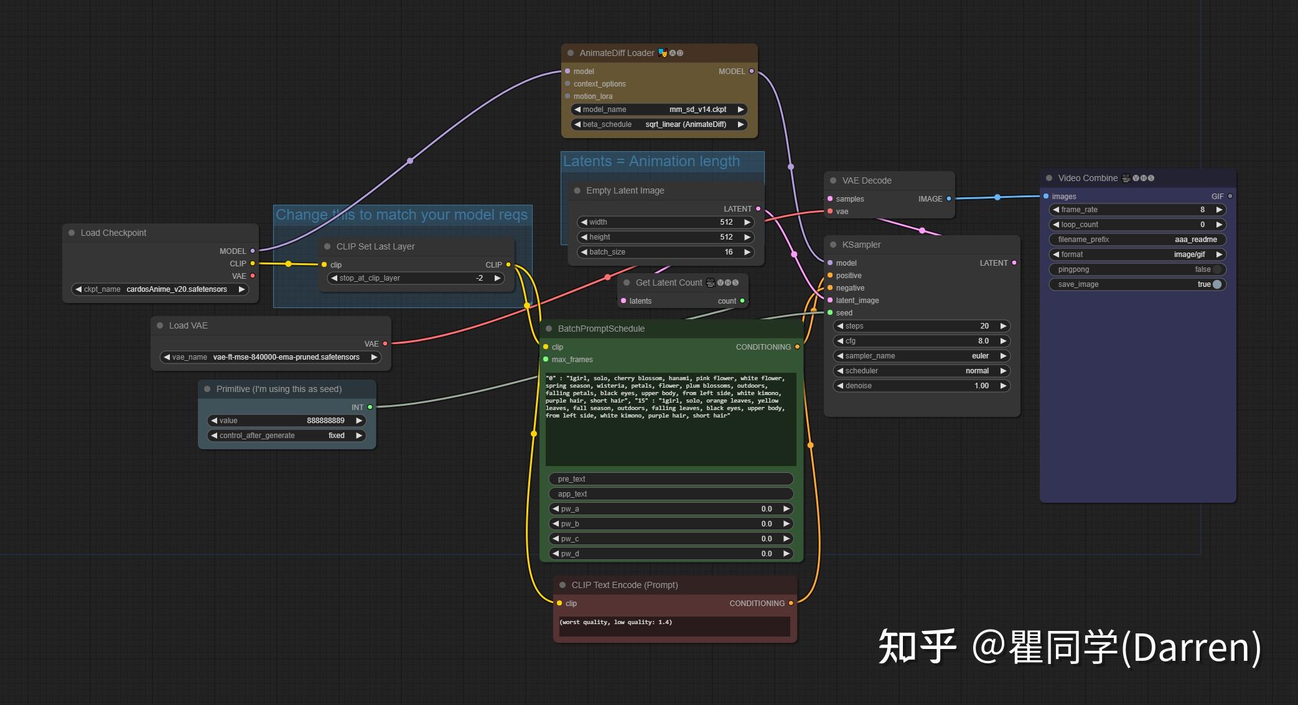The image size is (1298, 705).
Task: Click the circled A badge on AnimateDiff Loader
Action: tap(673, 54)
